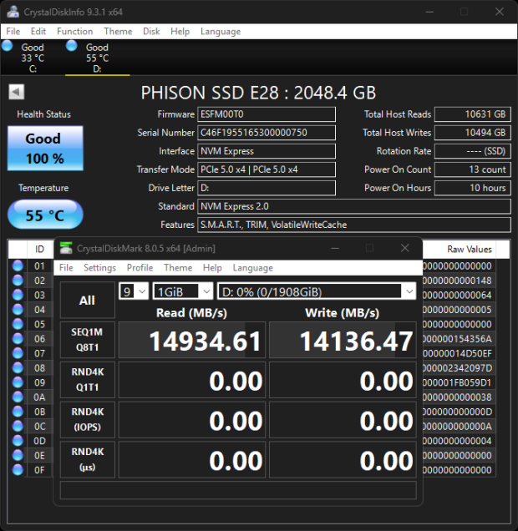The width and height of the screenshot is (518, 531).
Task: Click the empty comment box in CrystalDiskMark
Action: pos(238,490)
